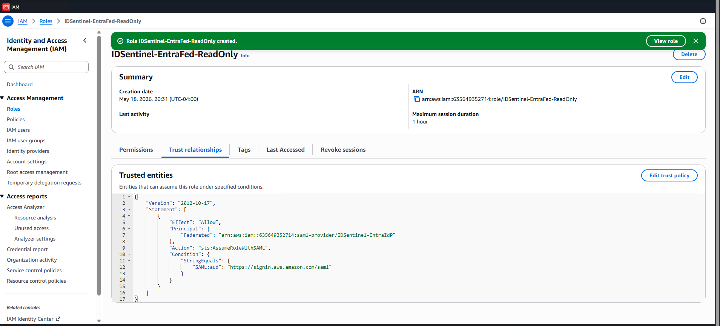Image resolution: width=720 pixels, height=326 pixels.
Task: Open Identity providers page
Action: click(x=28, y=151)
